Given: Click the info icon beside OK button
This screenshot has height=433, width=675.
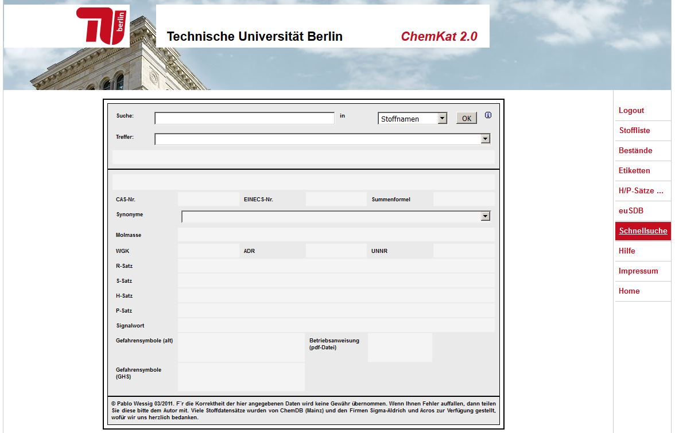Looking at the screenshot, I should point(488,115).
